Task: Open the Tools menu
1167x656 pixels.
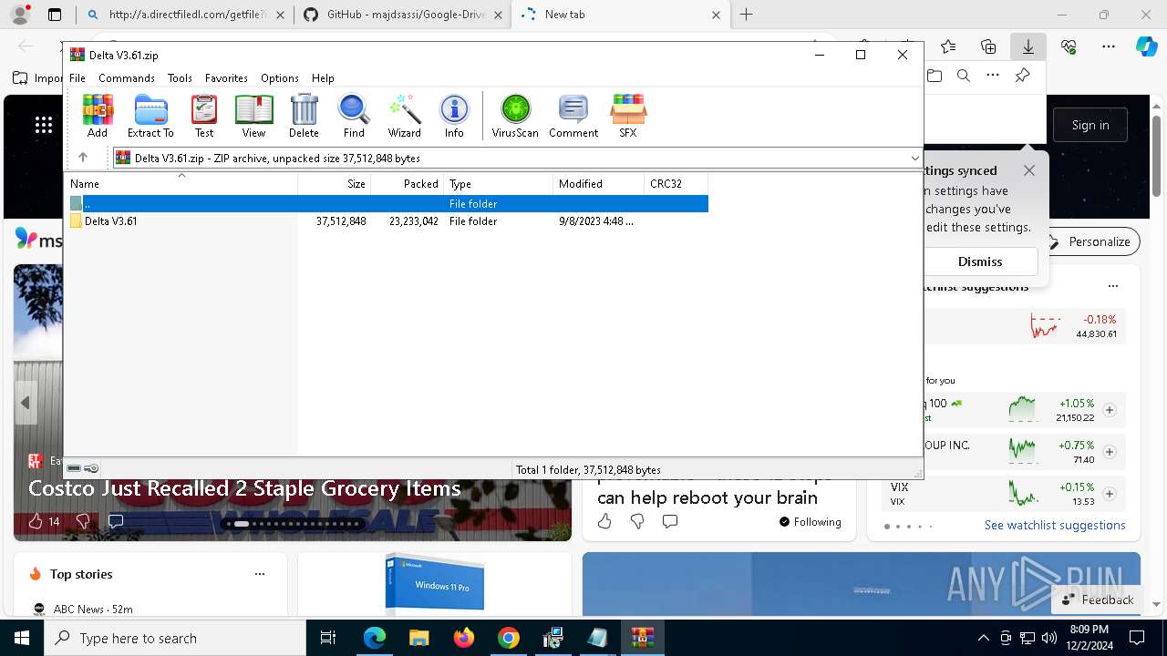Action: (x=180, y=78)
